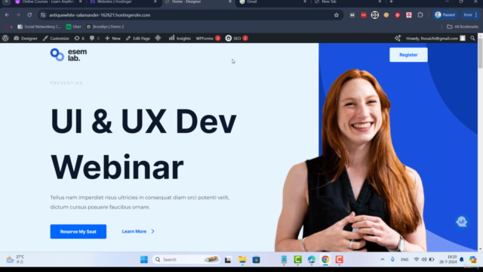Open the WPForms menu item
The width and height of the screenshot is (483, 272).
(208, 39)
